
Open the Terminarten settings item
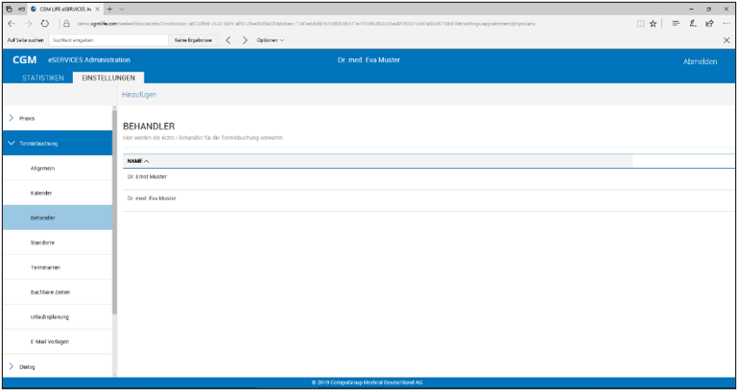pyautogui.click(x=58, y=267)
